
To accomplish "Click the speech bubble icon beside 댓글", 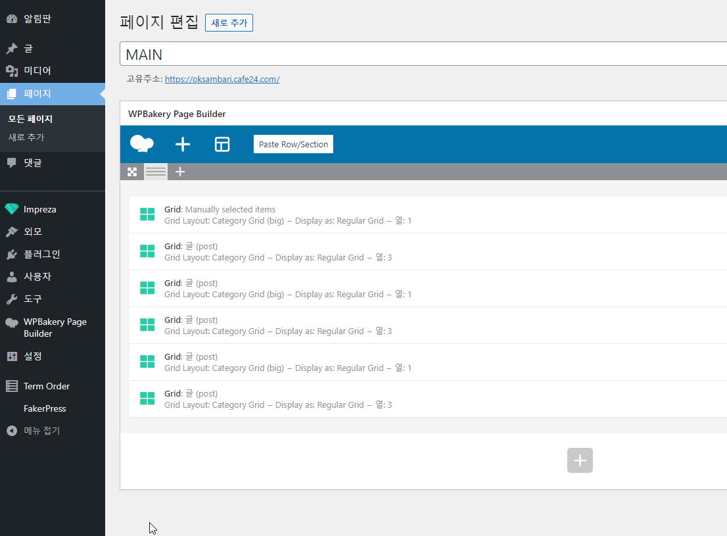I will (12, 163).
